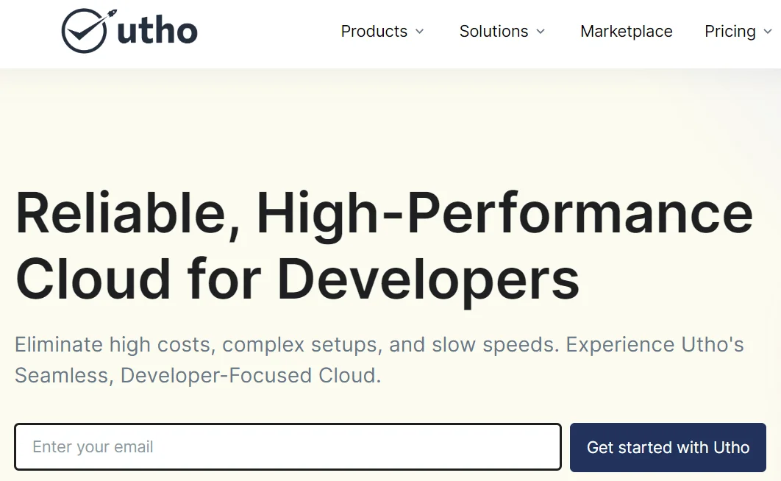This screenshot has width=781, height=481.
Task: Click the "Eliminate high costs" subtitle text
Action: coord(115,344)
